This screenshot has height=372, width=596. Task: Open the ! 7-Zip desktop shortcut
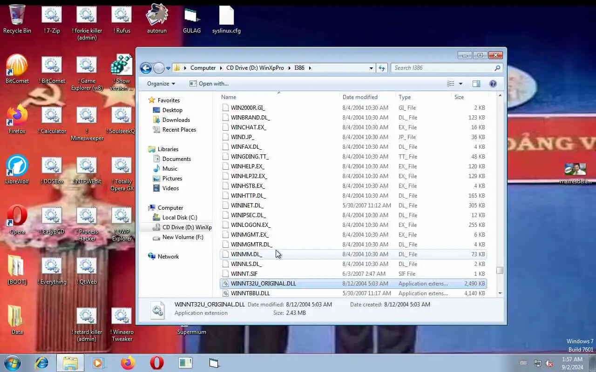(52, 20)
